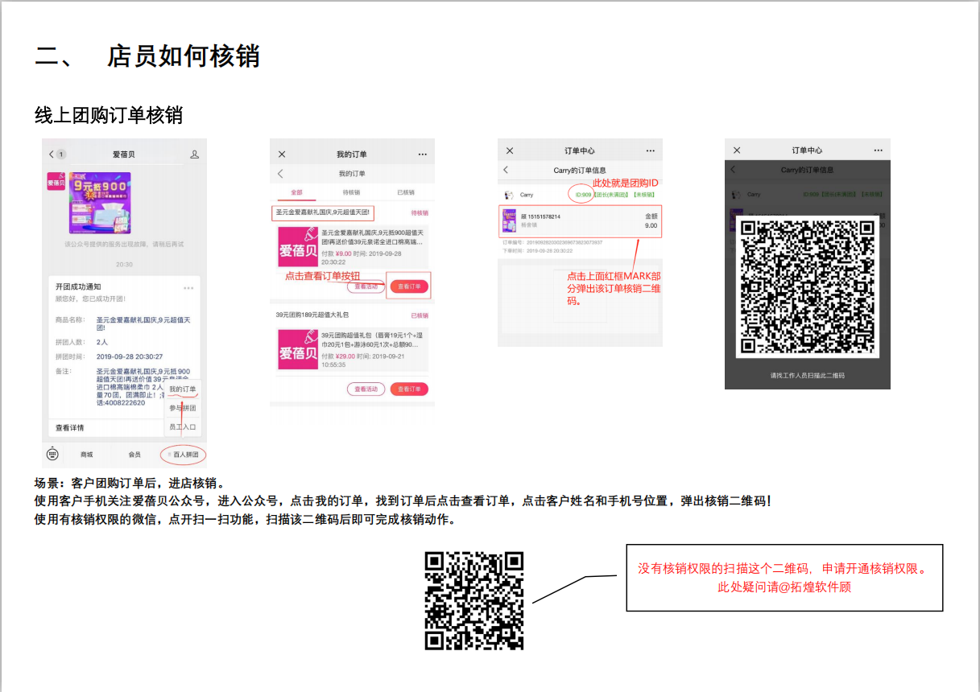The height and width of the screenshot is (692, 980).
Task: Open 爱蓓贝 logo thumbnail of the ¥29.00 order
Action: click(x=297, y=350)
